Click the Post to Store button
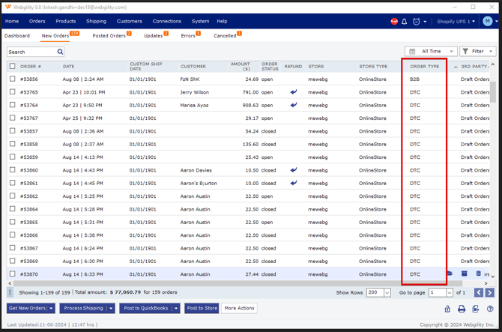 [202, 308]
